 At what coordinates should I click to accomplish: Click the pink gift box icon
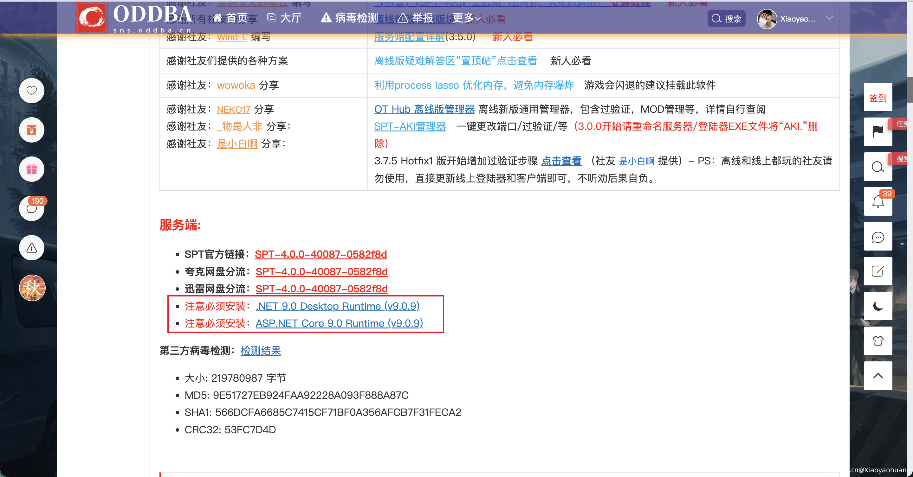[32, 169]
